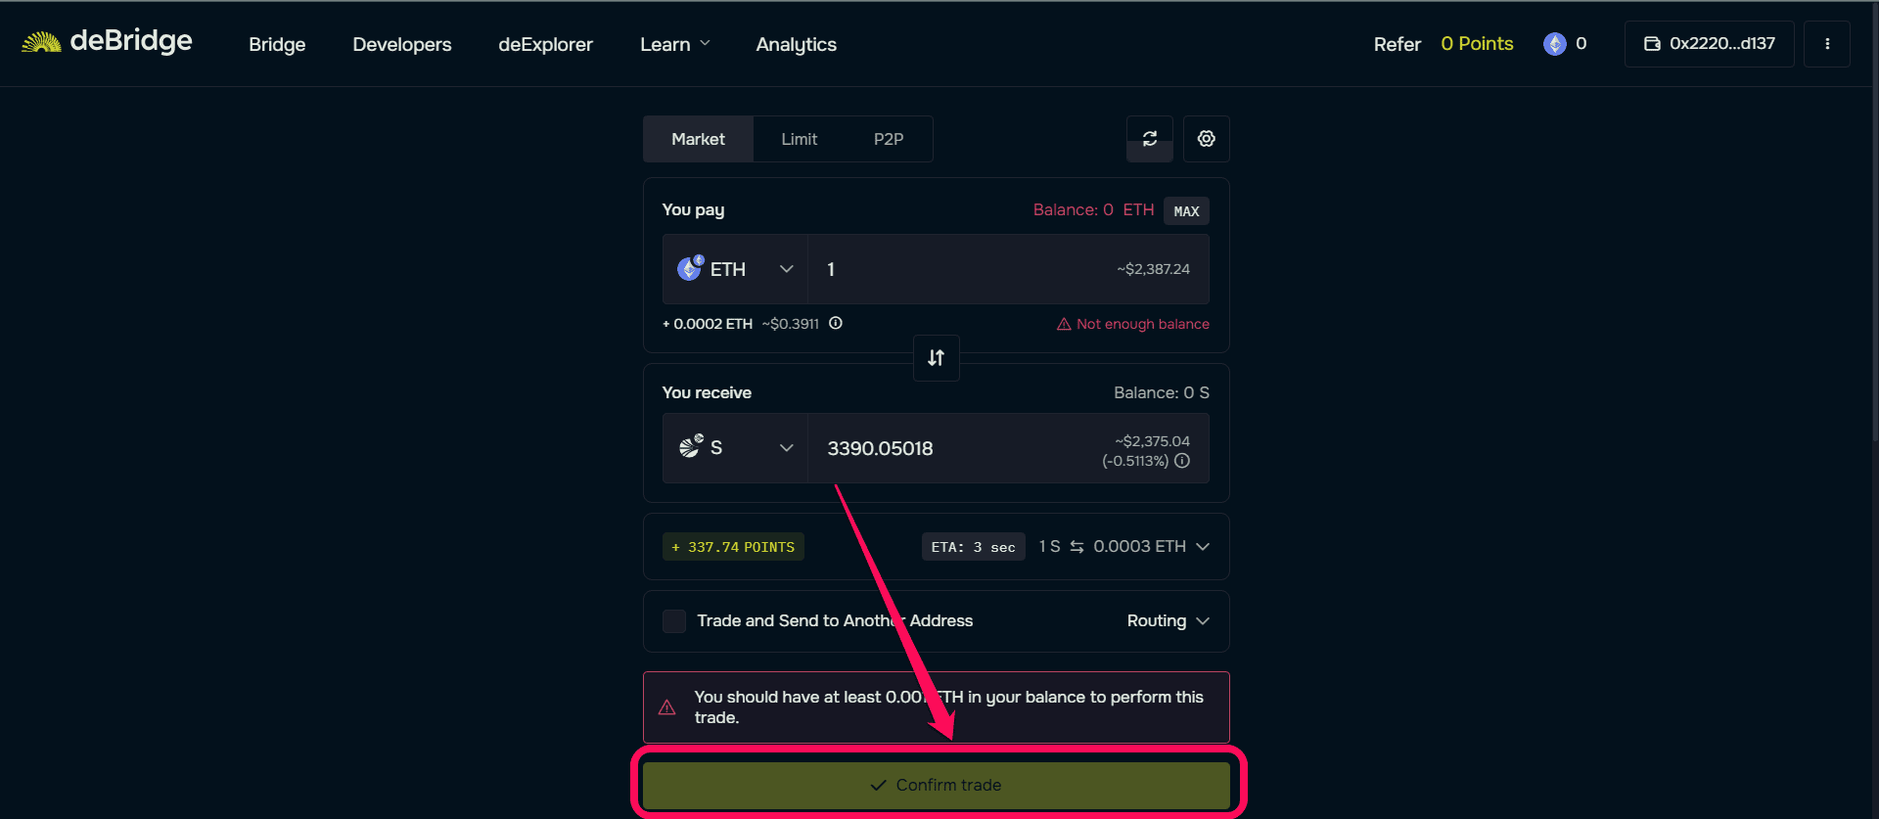This screenshot has width=1879, height=819.
Task: Open the Developers nav item
Action: pos(402,44)
